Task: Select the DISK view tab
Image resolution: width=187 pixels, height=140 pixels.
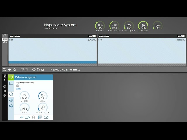Action: 5,42
